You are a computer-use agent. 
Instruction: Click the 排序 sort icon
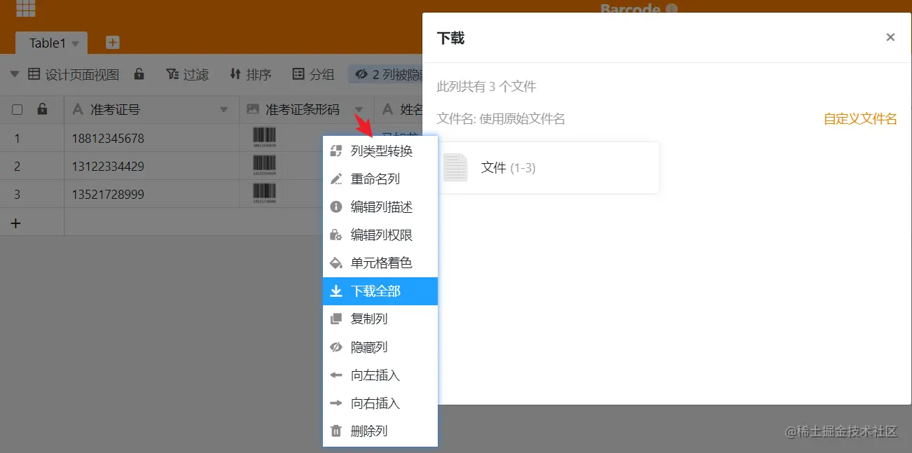tap(234, 74)
